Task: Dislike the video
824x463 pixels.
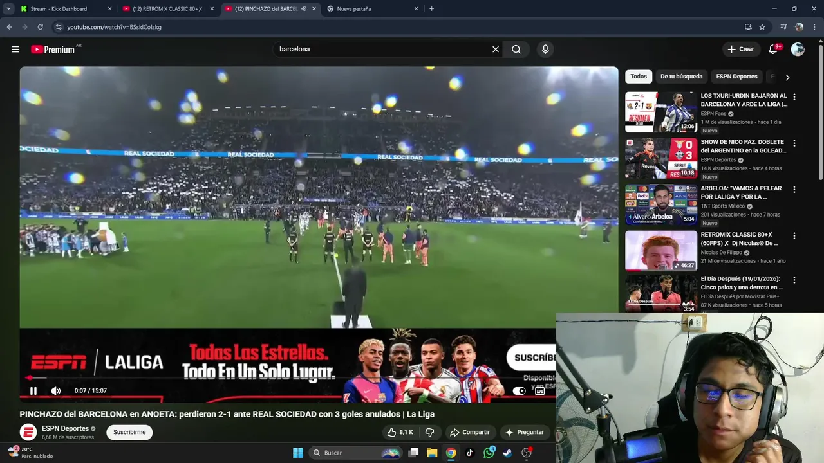Action: pyautogui.click(x=430, y=432)
